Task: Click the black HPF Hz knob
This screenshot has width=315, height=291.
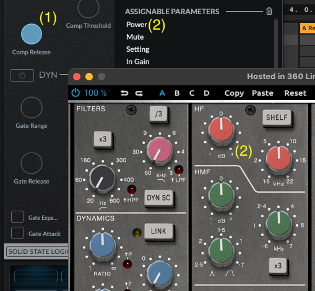Action: pos(102,179)
